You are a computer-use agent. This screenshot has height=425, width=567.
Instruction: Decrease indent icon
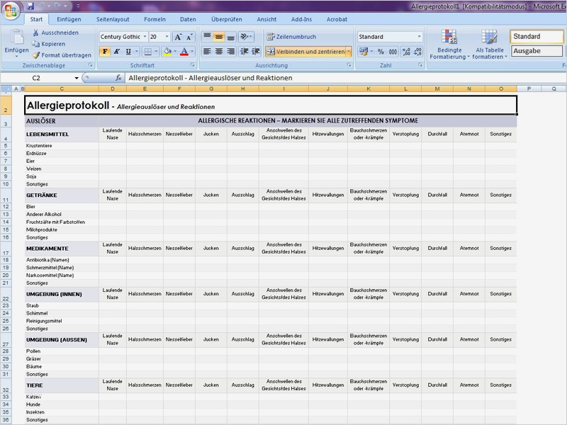coord(244,51)
